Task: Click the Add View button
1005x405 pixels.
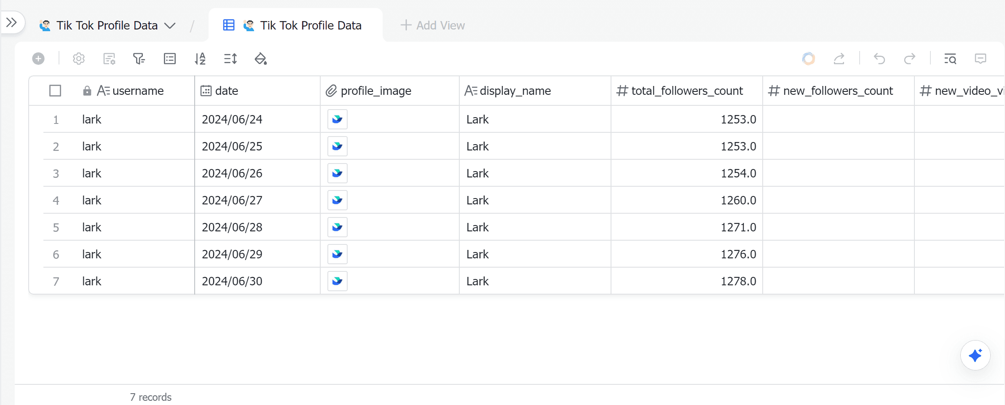Action: click(432, 26)
